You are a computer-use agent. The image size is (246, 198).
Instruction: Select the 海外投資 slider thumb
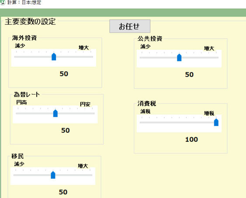tap(54, 57)
